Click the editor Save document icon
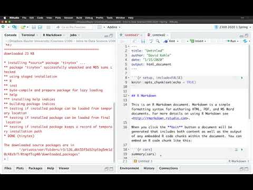Viewport: 253px width, 190px height. (143, 41)
